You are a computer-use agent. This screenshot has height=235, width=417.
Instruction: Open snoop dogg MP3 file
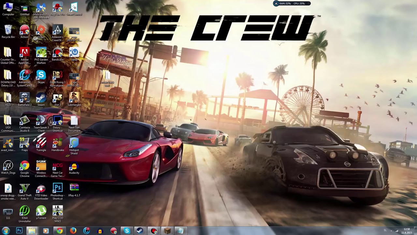tap(8, 192)
